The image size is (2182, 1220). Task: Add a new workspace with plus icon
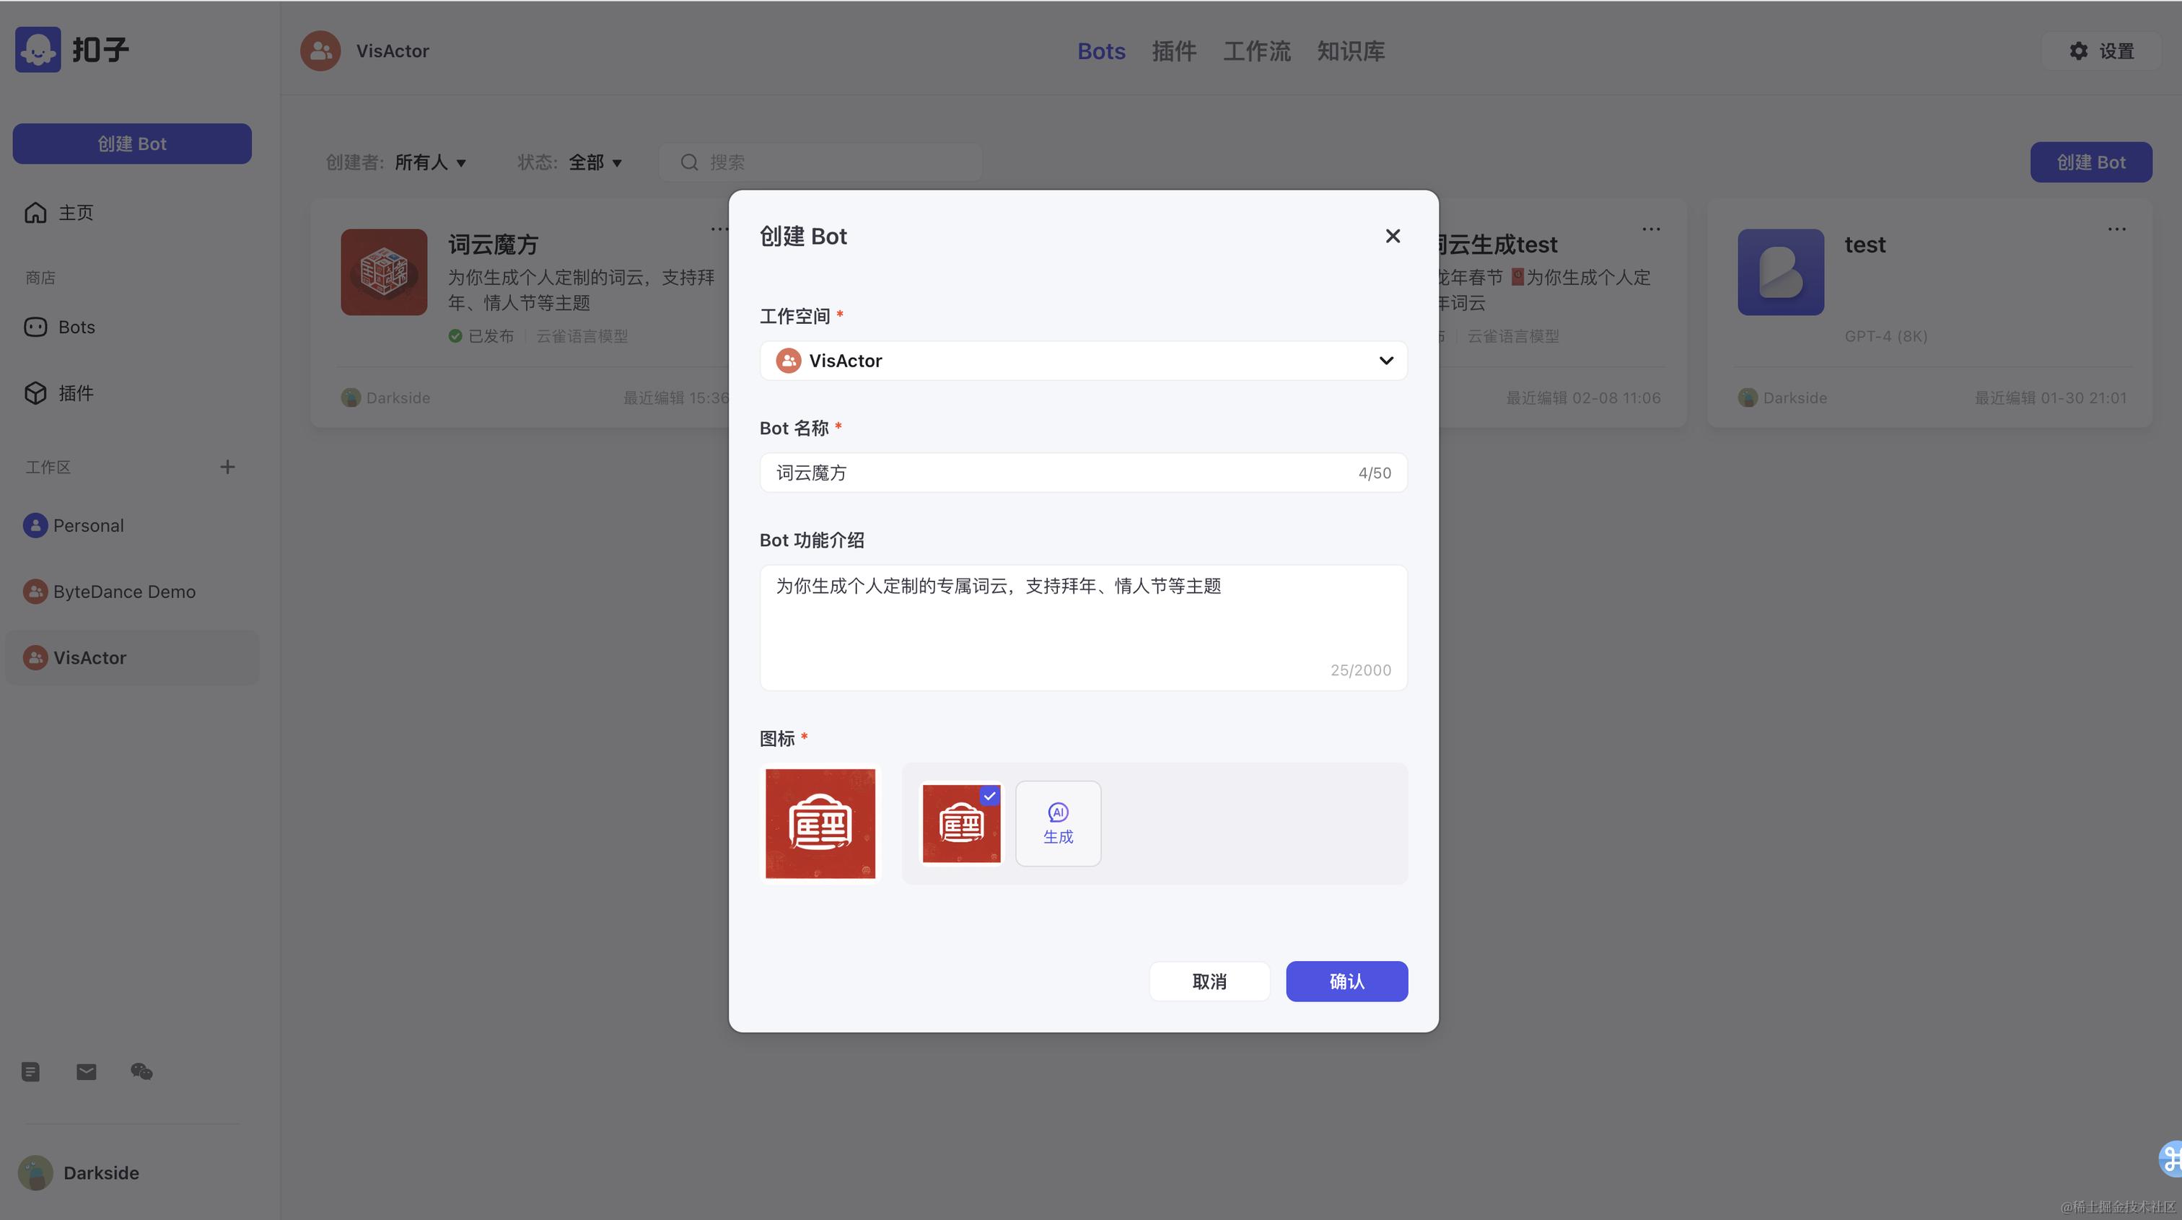click(x=227, y=467)
